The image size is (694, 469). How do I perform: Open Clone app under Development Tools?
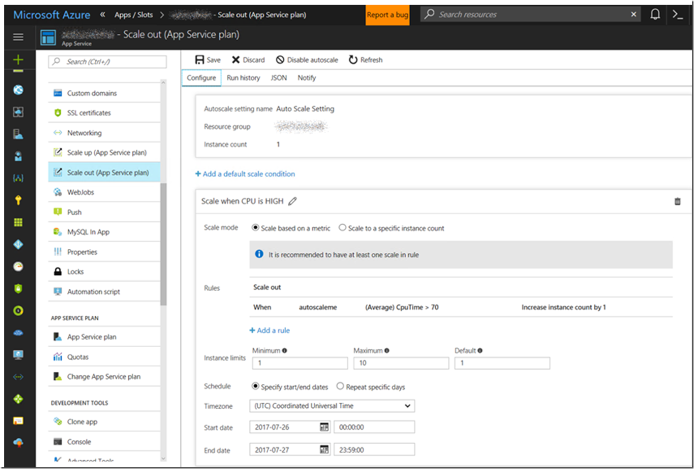pyautogui.click(x=104, y=422)
